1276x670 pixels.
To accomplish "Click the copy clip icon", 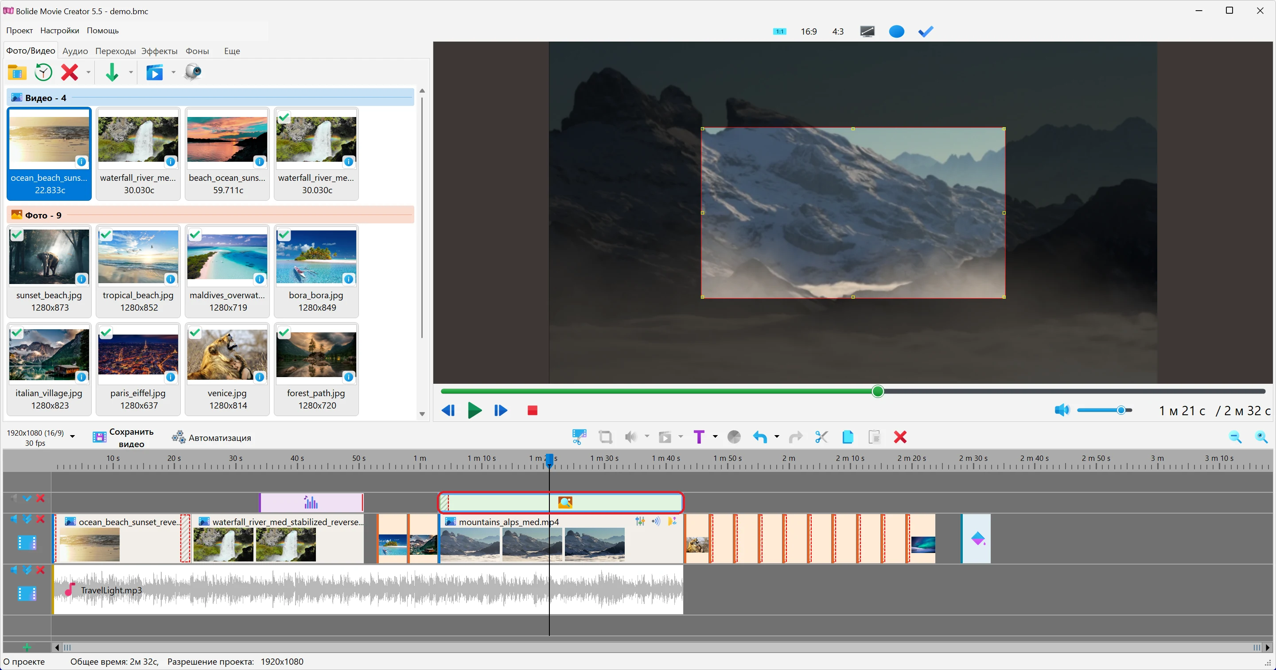I will (x=848, y=437).
